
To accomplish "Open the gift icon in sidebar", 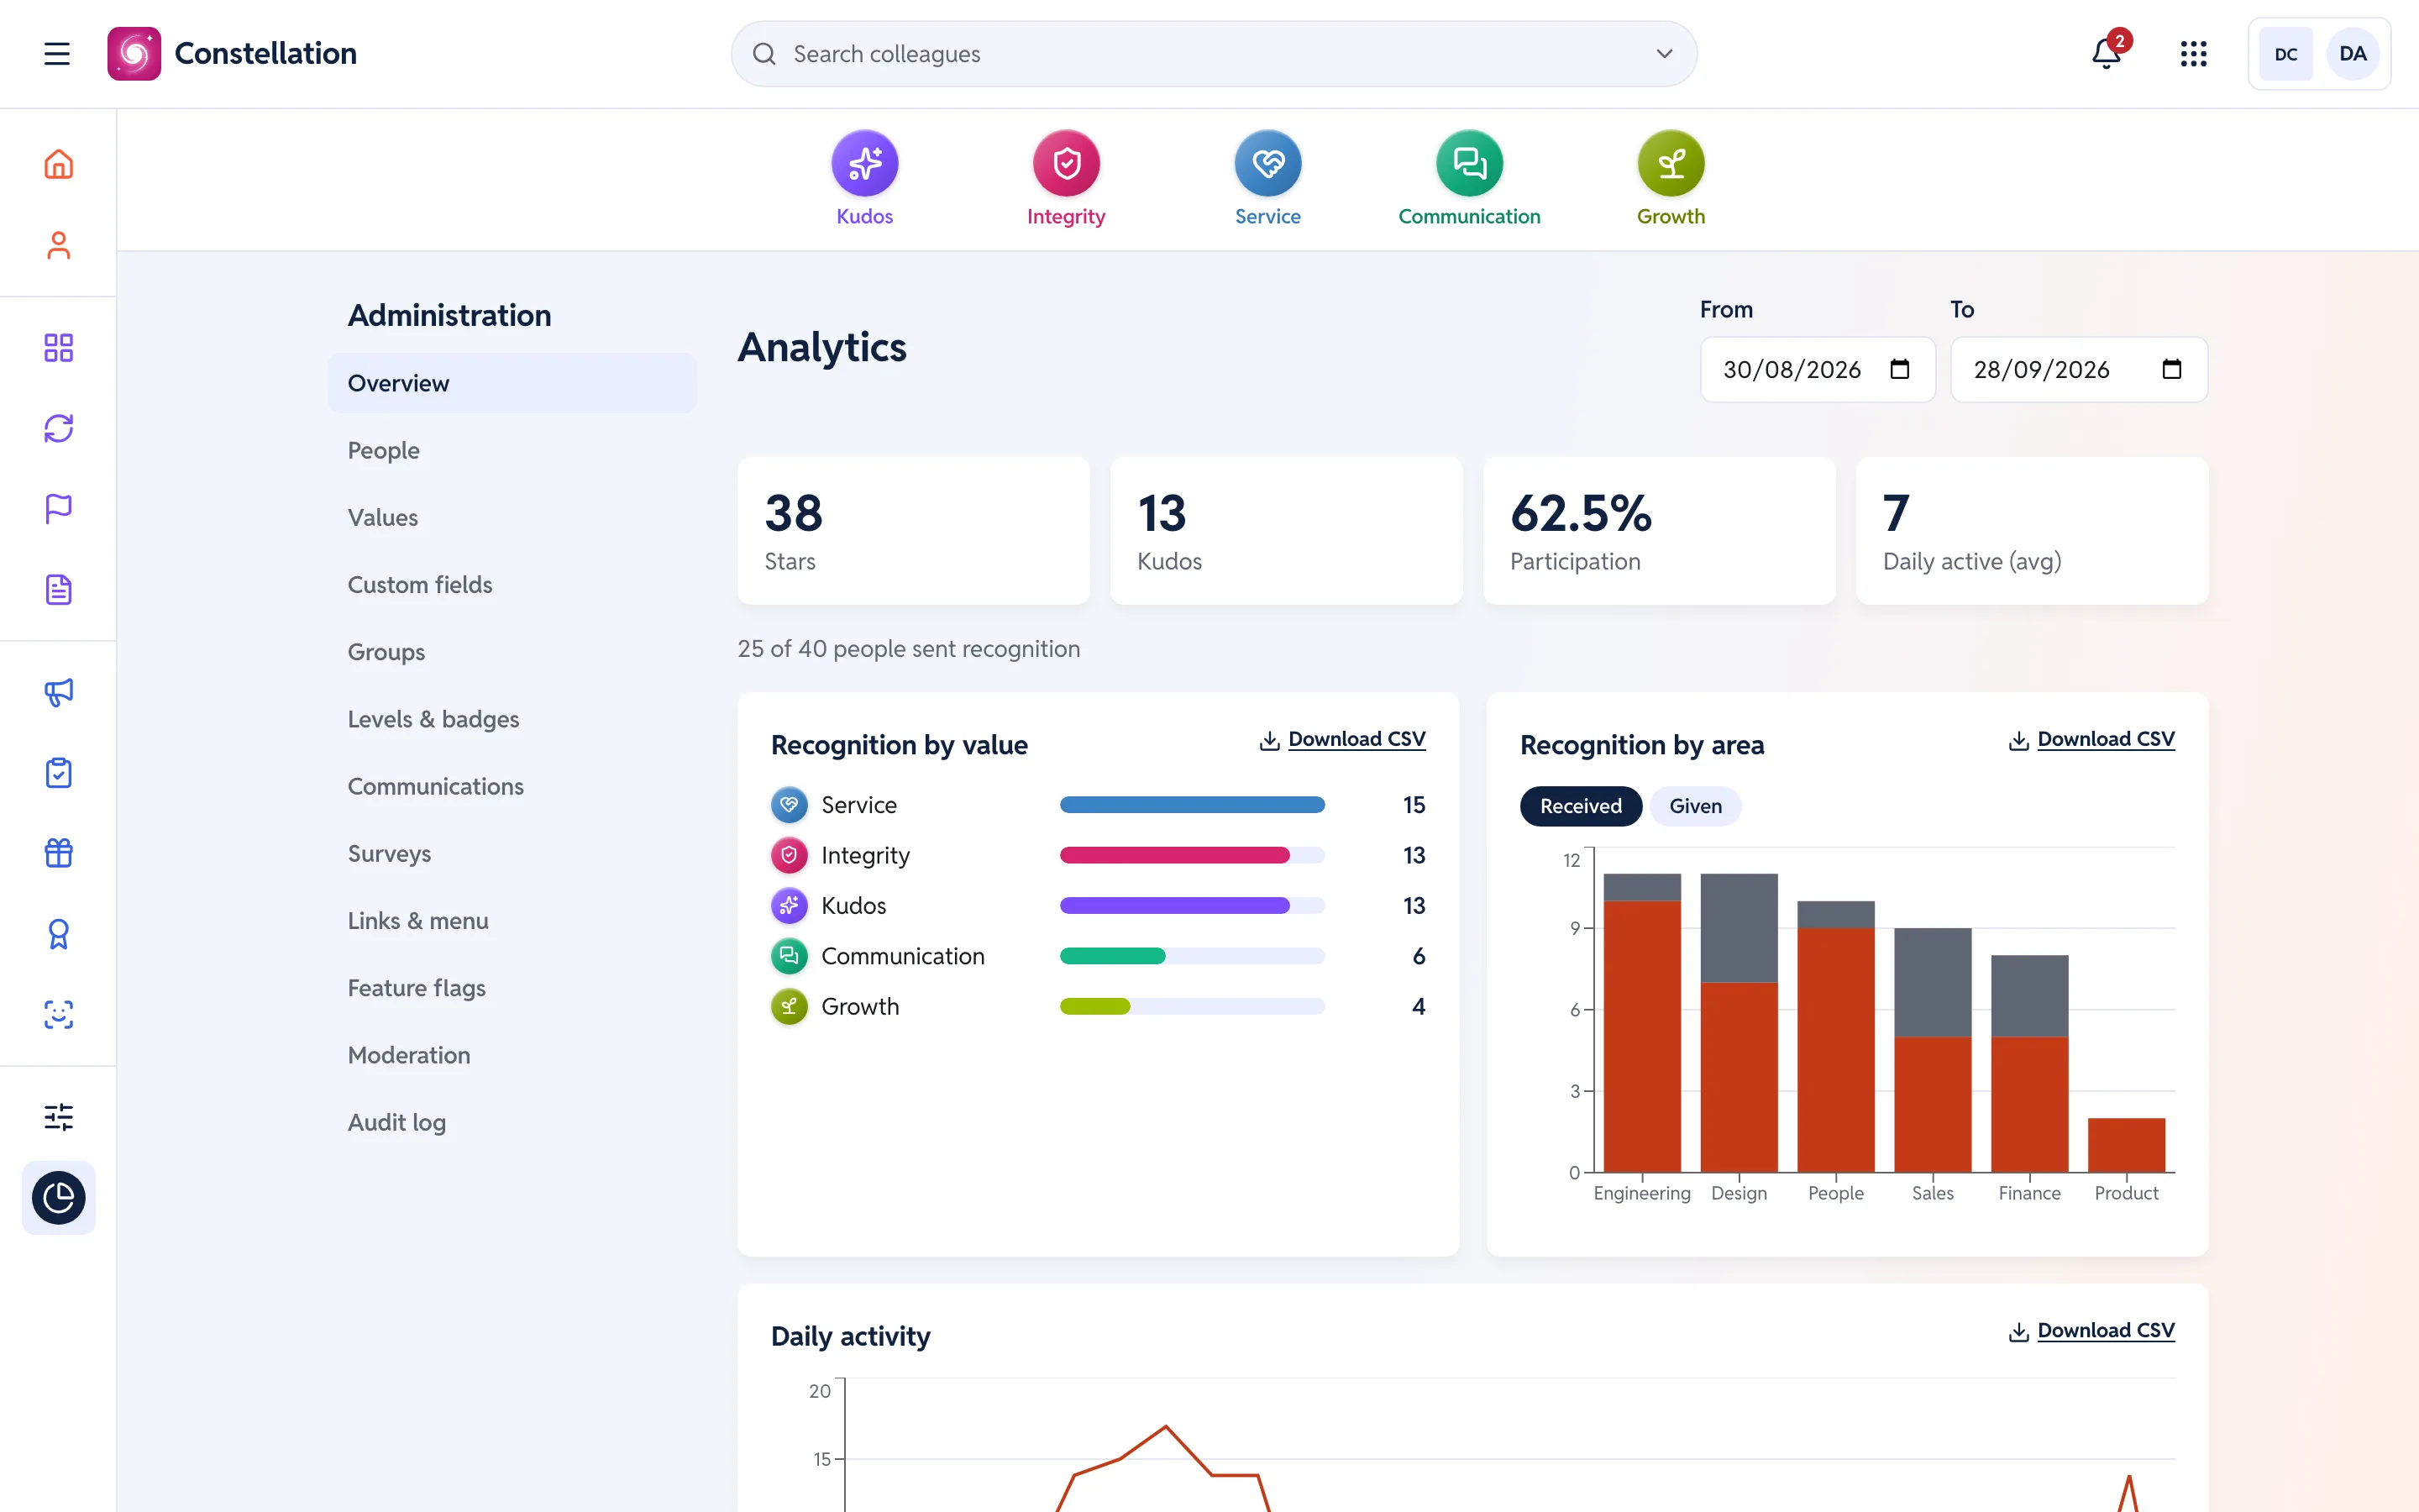I will pyautogui.click(x=59, y=853).
